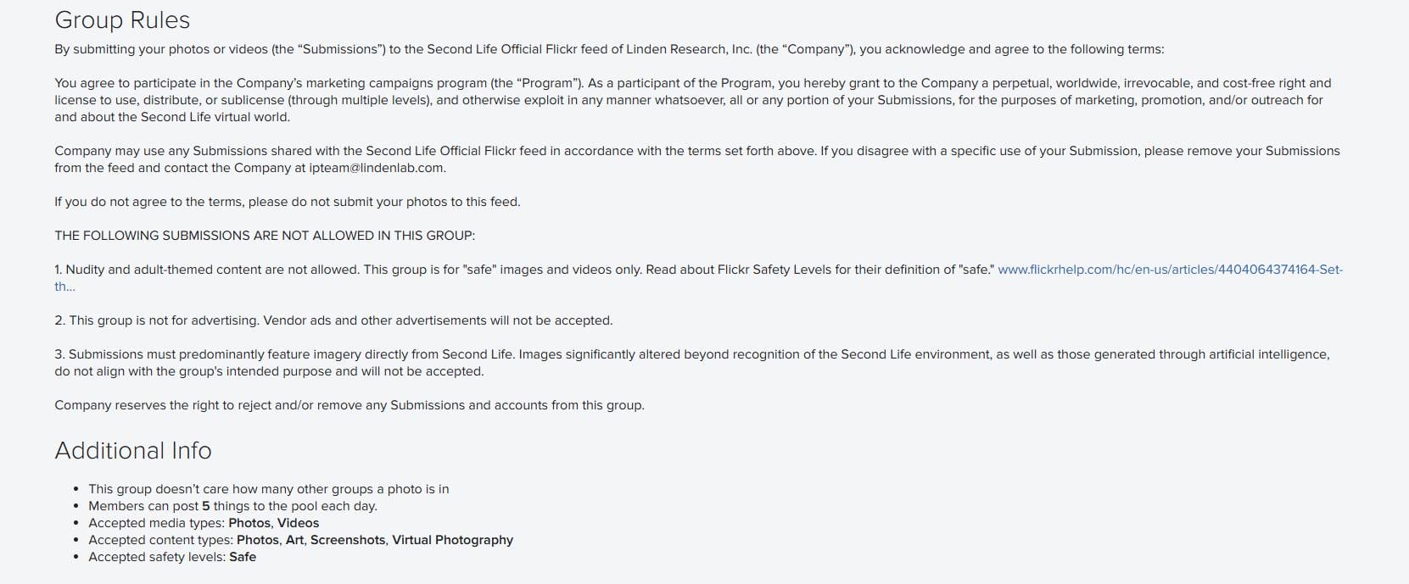Click the truncated "th…" link continuation
The height and width of the screenshot is (584, 1409).
[x=65, y=286]
